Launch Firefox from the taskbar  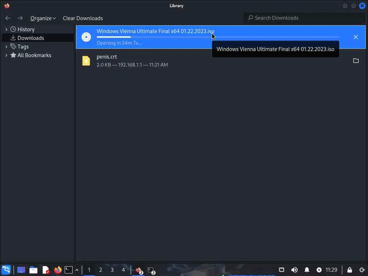58,270
